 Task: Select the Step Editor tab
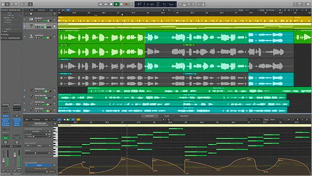tap(184, 116)
